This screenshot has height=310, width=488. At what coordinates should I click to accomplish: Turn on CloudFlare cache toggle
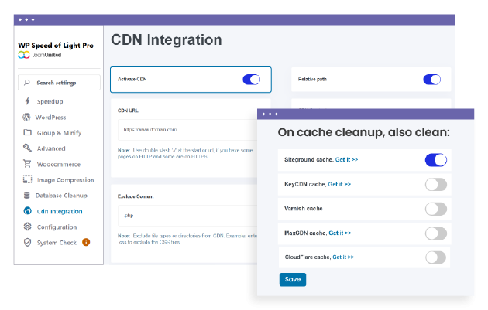pos(436,257)
